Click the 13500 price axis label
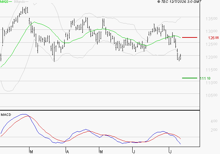Screen dimensions: 220x154 [x=212, y=19]
